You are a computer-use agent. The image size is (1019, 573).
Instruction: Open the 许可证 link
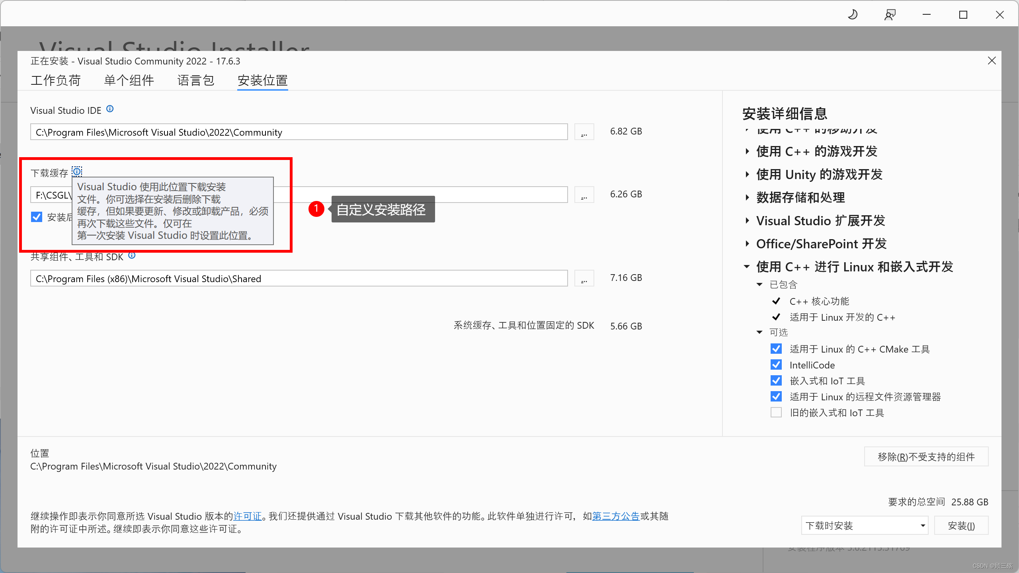tap(247, 516)
